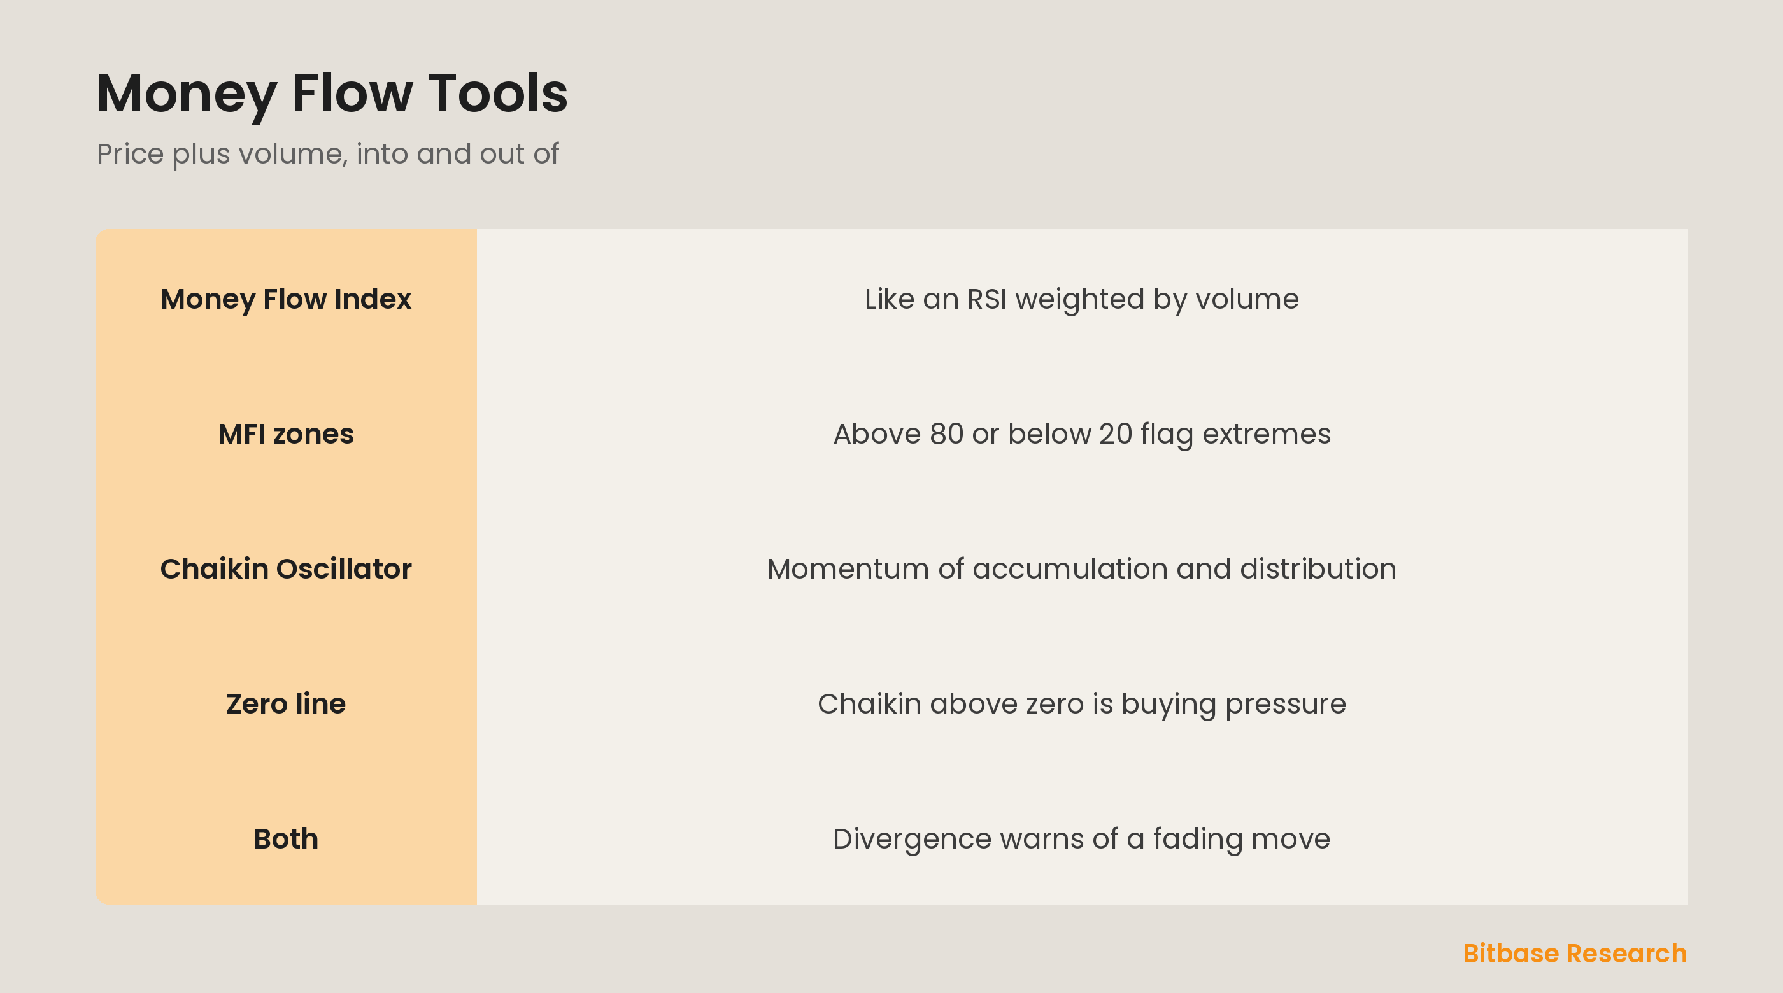Click the Divergence warns of a fading move text
This screenshot has height=993, width=1783.
click(x=1082, y=840)
